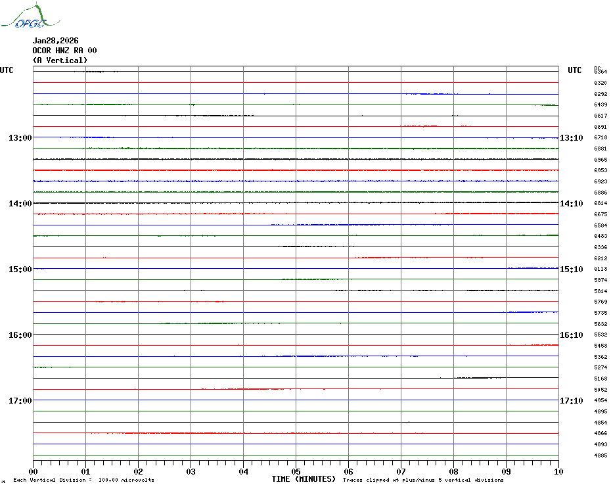Screen dimensions: 611x489
Task: Click the DC offset value 6881
Action: pyautogui.click(x=600, y=149)
